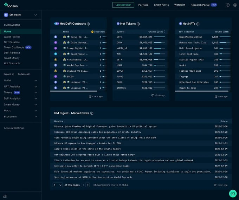Click info icon next to Hot DeFi Contracts
The width and height of the screenshot is (239, 200).
[88, 24]
